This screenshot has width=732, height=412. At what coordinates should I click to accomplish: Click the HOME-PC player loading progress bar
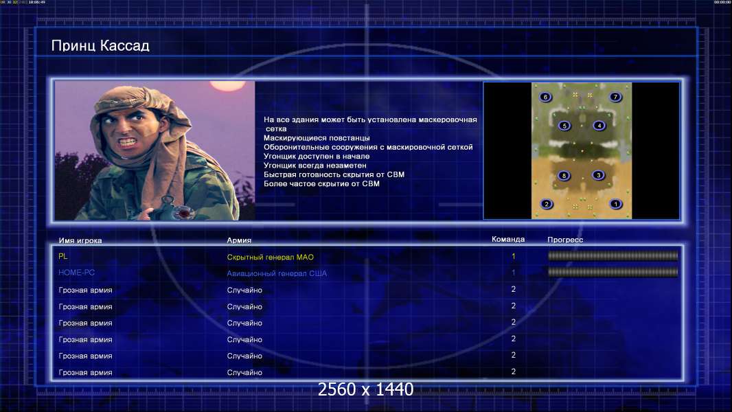tap(613, 272)
